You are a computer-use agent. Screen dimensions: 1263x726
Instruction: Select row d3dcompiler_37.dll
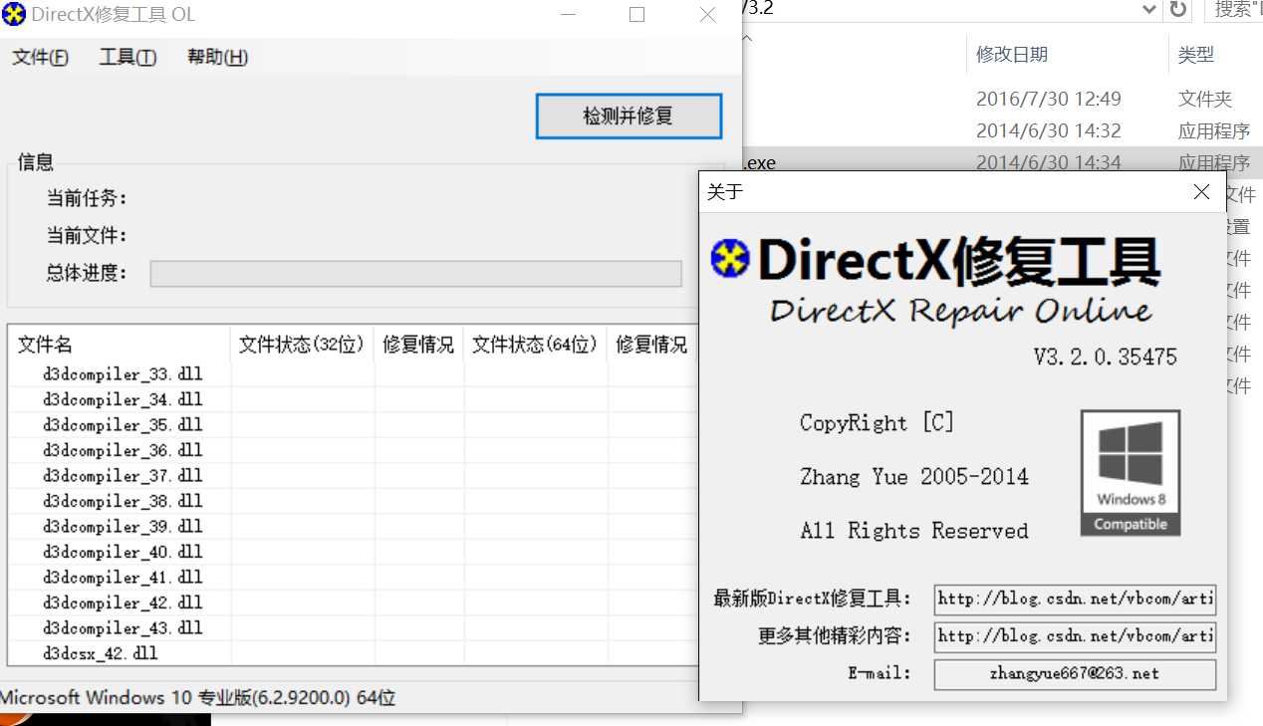click(354, 476)
